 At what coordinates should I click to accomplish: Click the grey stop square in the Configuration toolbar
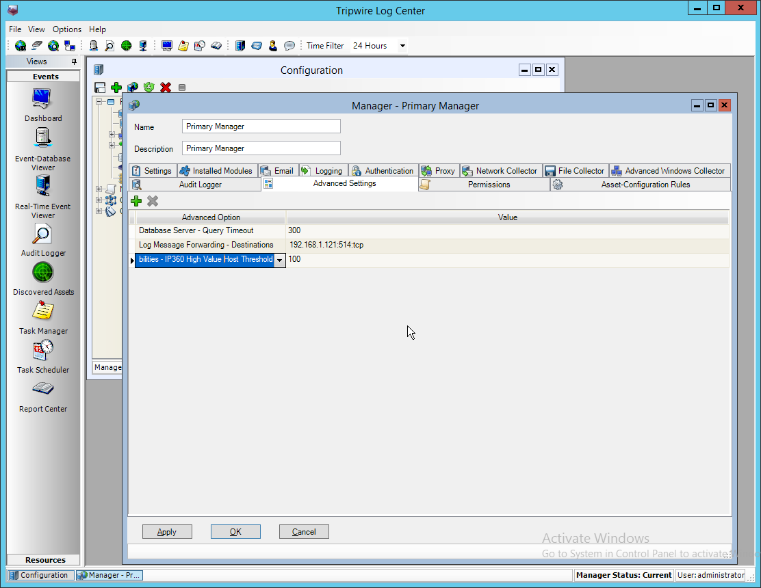(182, 88)
